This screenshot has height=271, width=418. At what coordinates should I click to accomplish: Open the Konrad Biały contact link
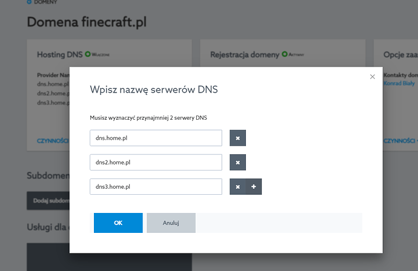pyautogui.click(x=399, y=83)
